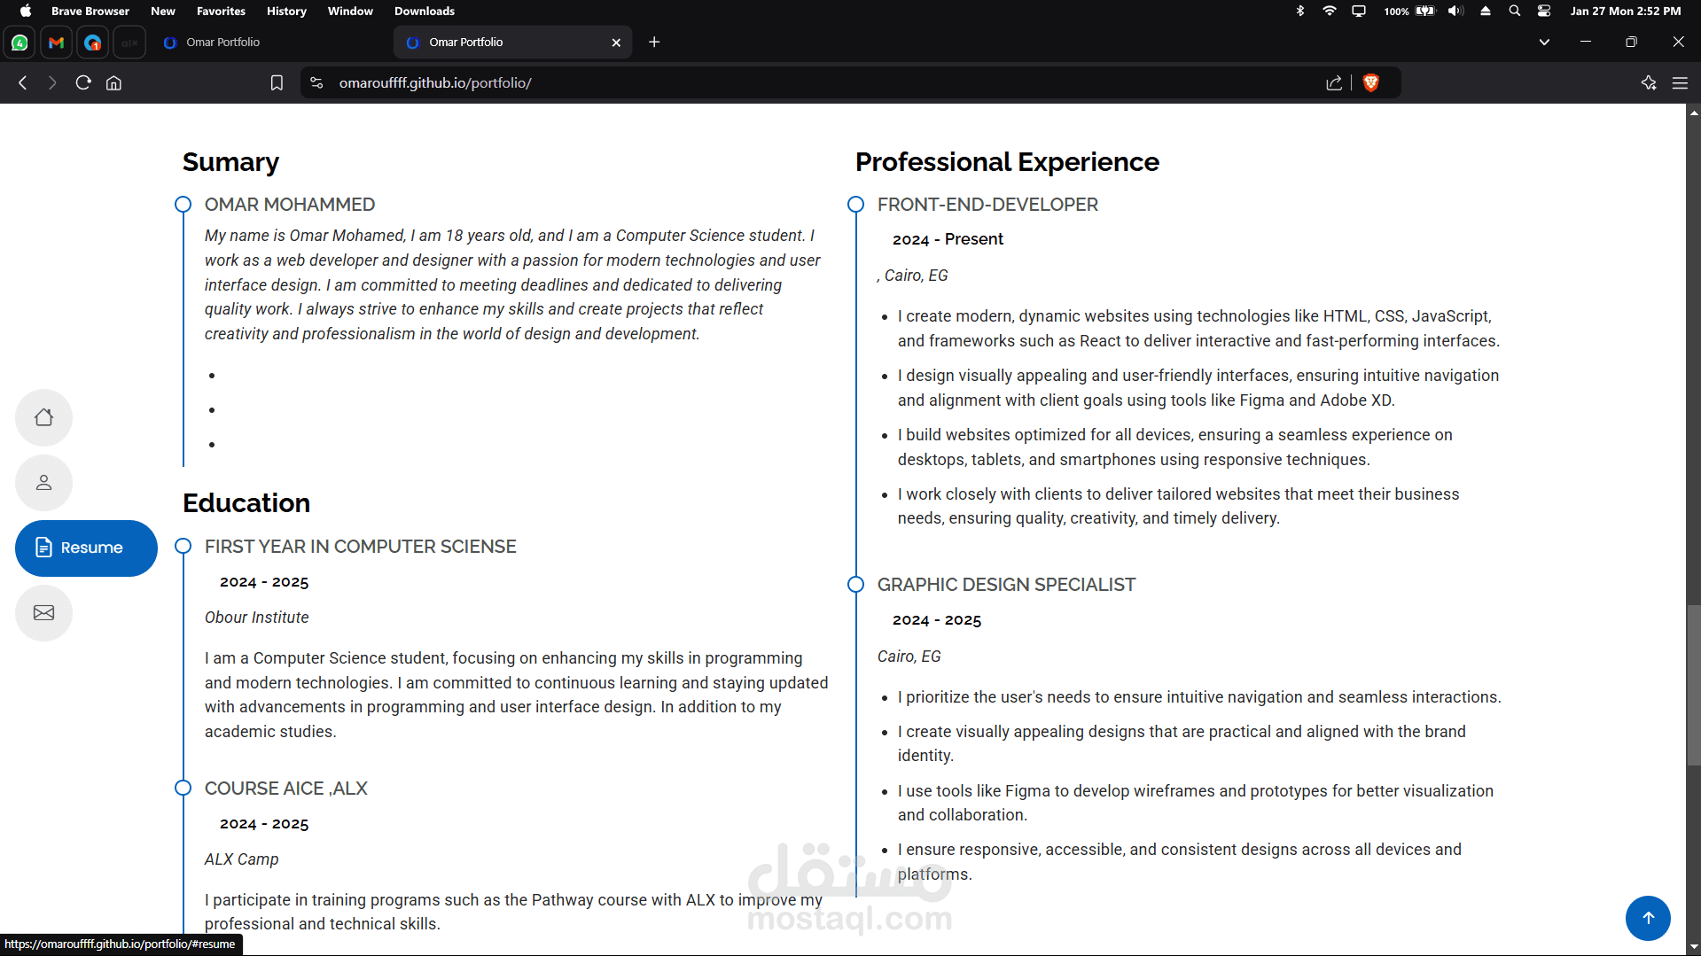Reload the page
The height and width of the screenshot is (956, 1701).
[83, 83]
